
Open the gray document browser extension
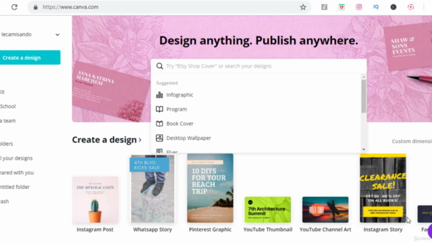point(324,7)
